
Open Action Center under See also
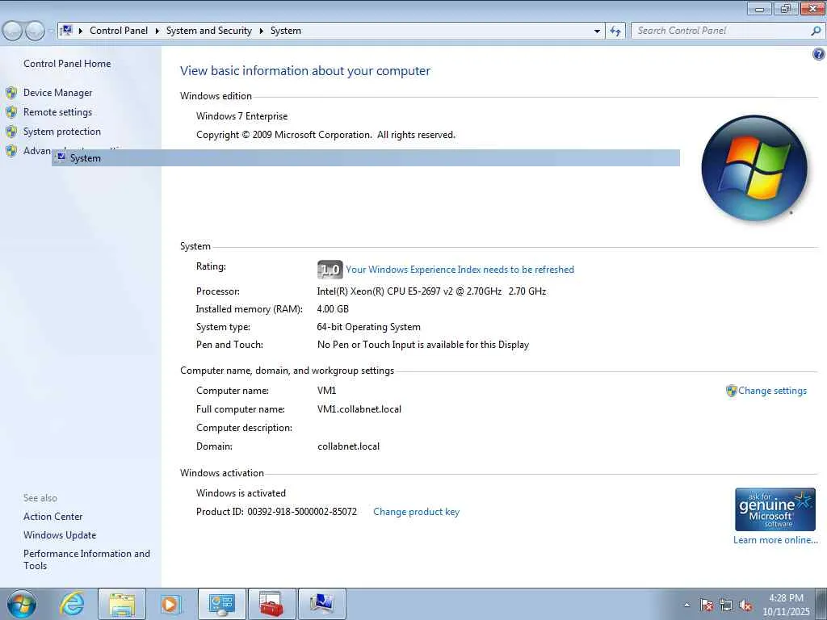(52, 517)
